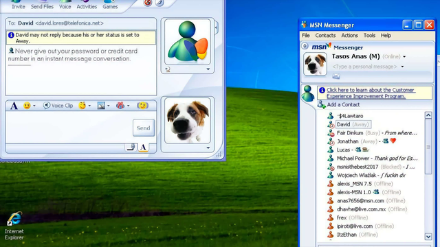
Task: Open the Tasos Anas status dropdown
Action: tap(404, 56)
